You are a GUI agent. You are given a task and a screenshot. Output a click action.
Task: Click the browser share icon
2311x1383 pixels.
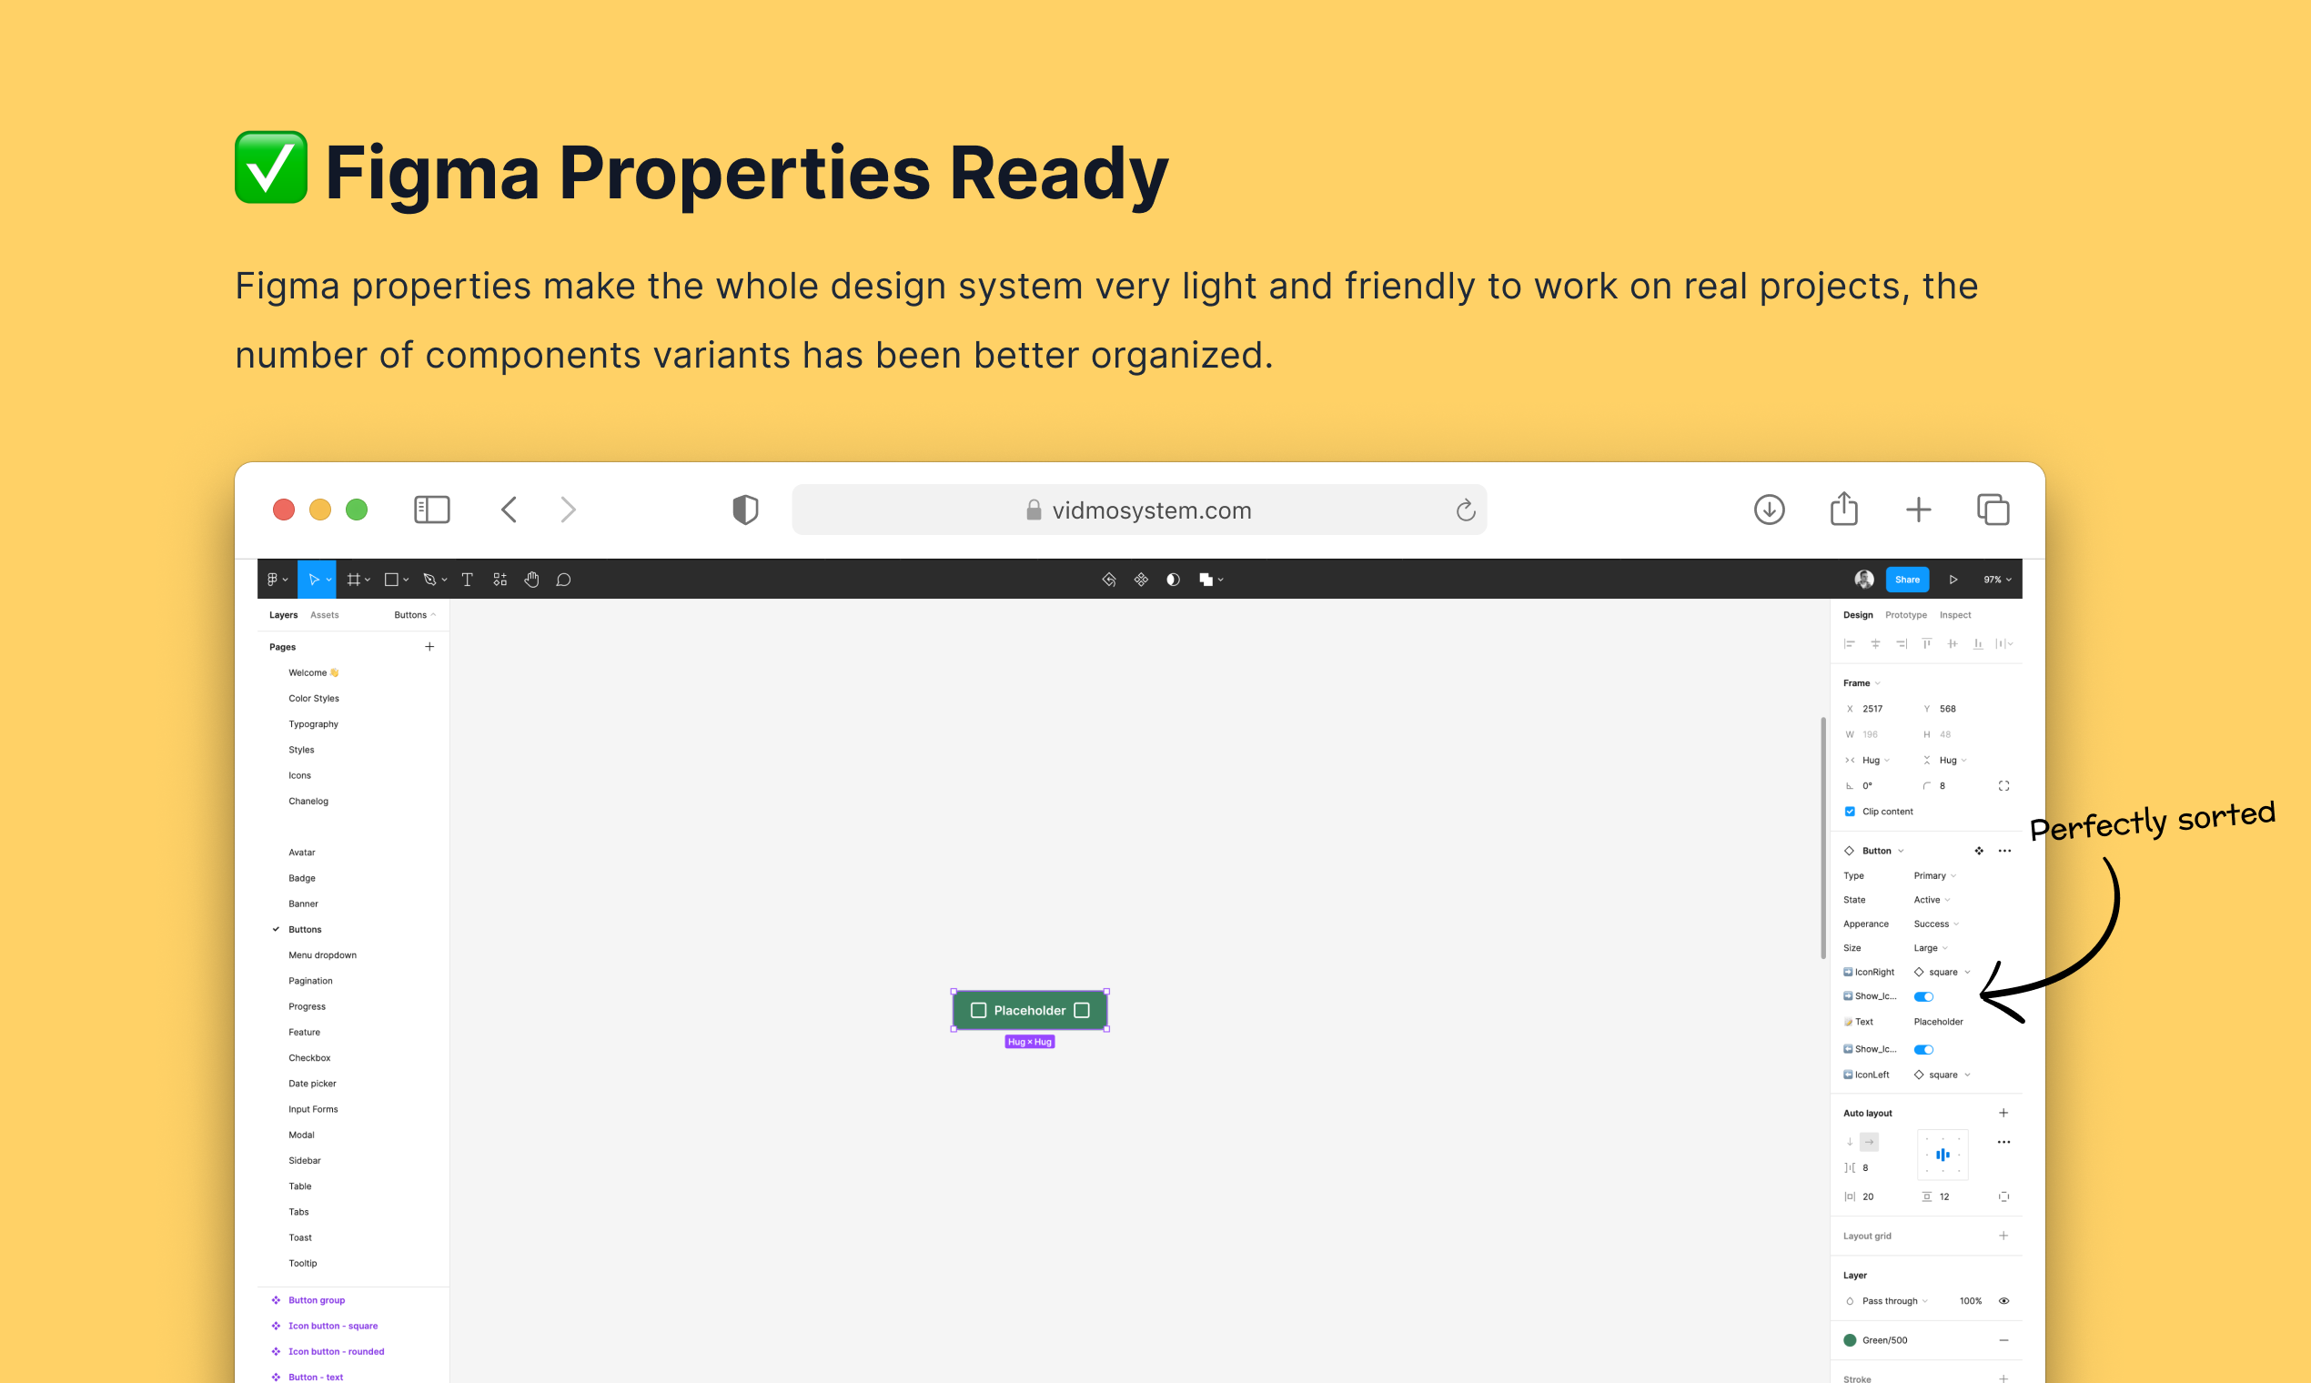coord(1844,508)
